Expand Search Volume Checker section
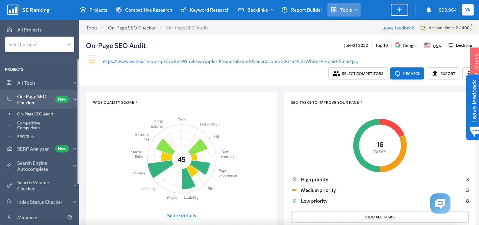 coord(75,186)
